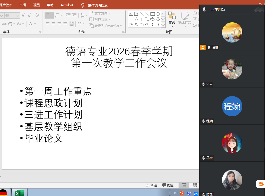The height and width of the screenshot is (196, 265).
Task: Open the Acrobat ribbon tab
Action: pos(67,5)
